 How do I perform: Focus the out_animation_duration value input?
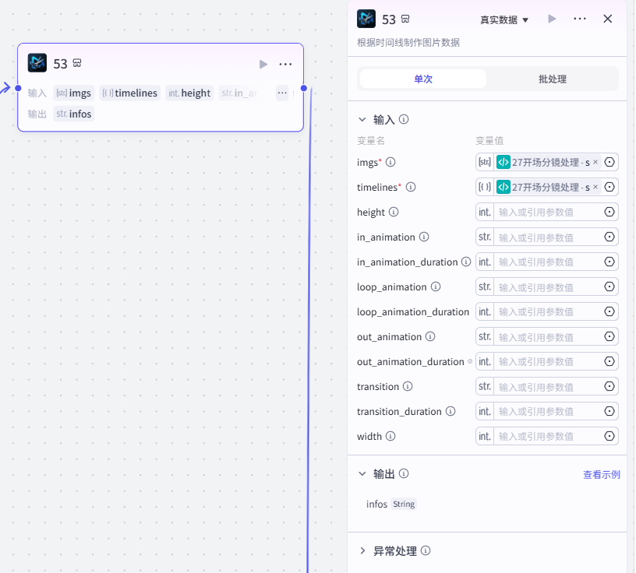click(548, 361)
